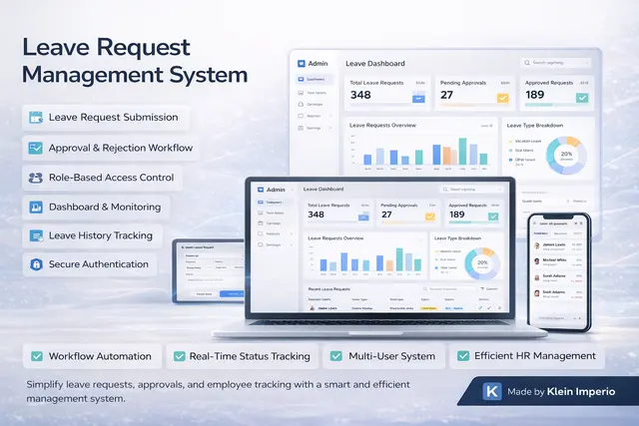
Task: Select the second sidebar item on the laptop
Action: click(273, 213)
